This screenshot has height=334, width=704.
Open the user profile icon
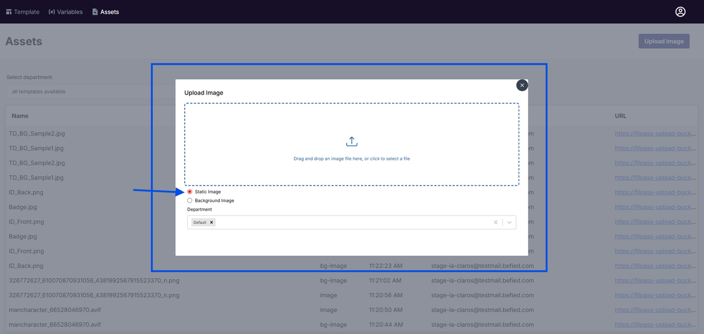[x=681, y=12]
